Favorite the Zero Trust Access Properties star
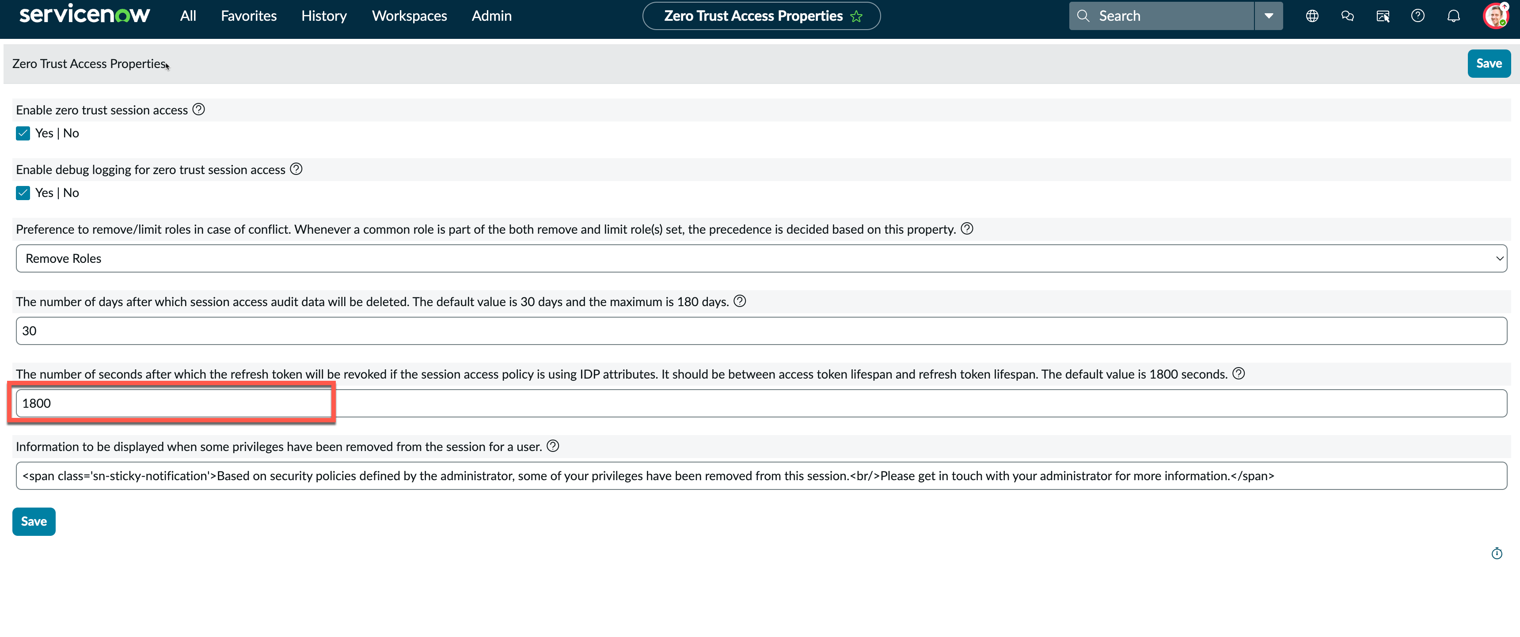Image resolution: width=1520 pixels, height=637 pixels. pos(856,16)
